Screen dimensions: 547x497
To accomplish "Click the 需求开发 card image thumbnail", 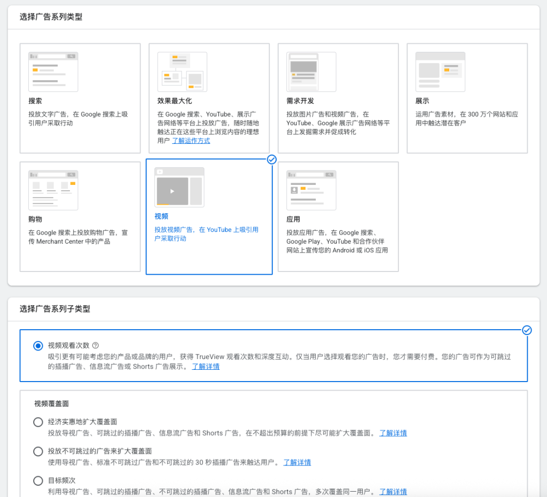I will tap(311, 71).
